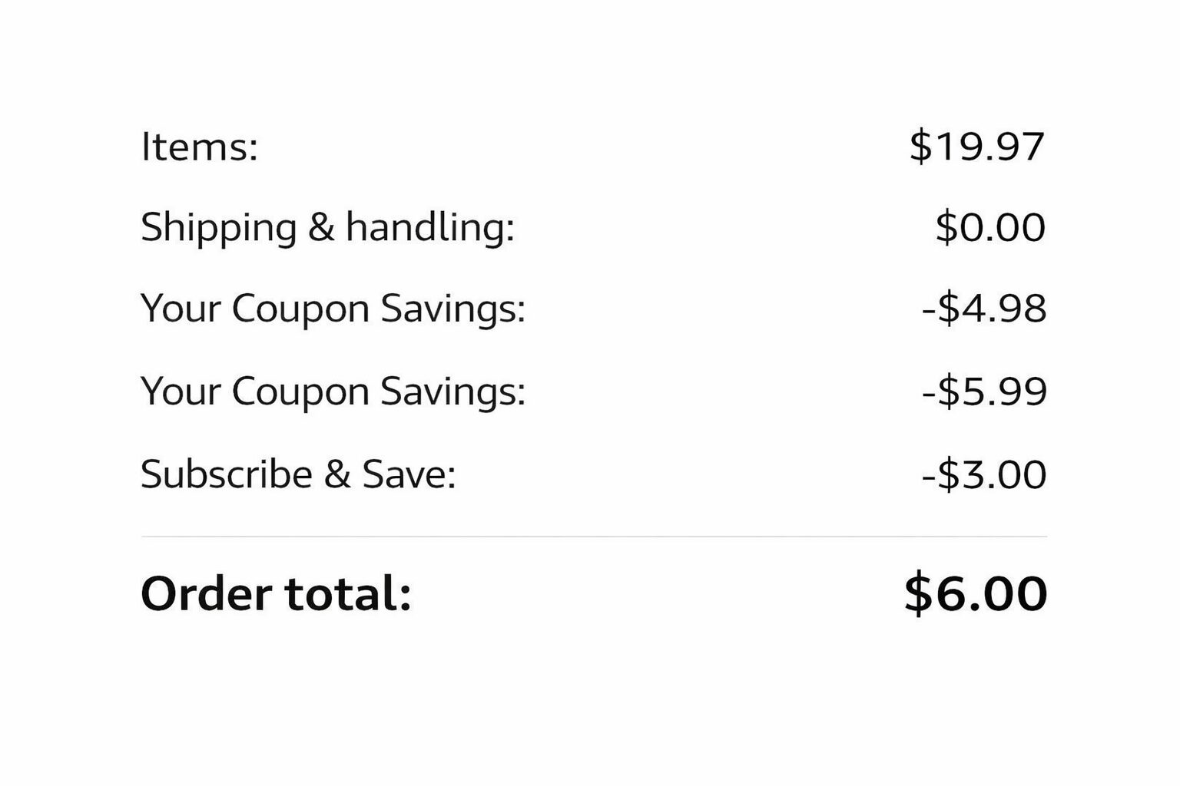Click the word Coupon beside -$4.98
The height and width of the screenshot is (786, 1180).
[x=300, y=309]
